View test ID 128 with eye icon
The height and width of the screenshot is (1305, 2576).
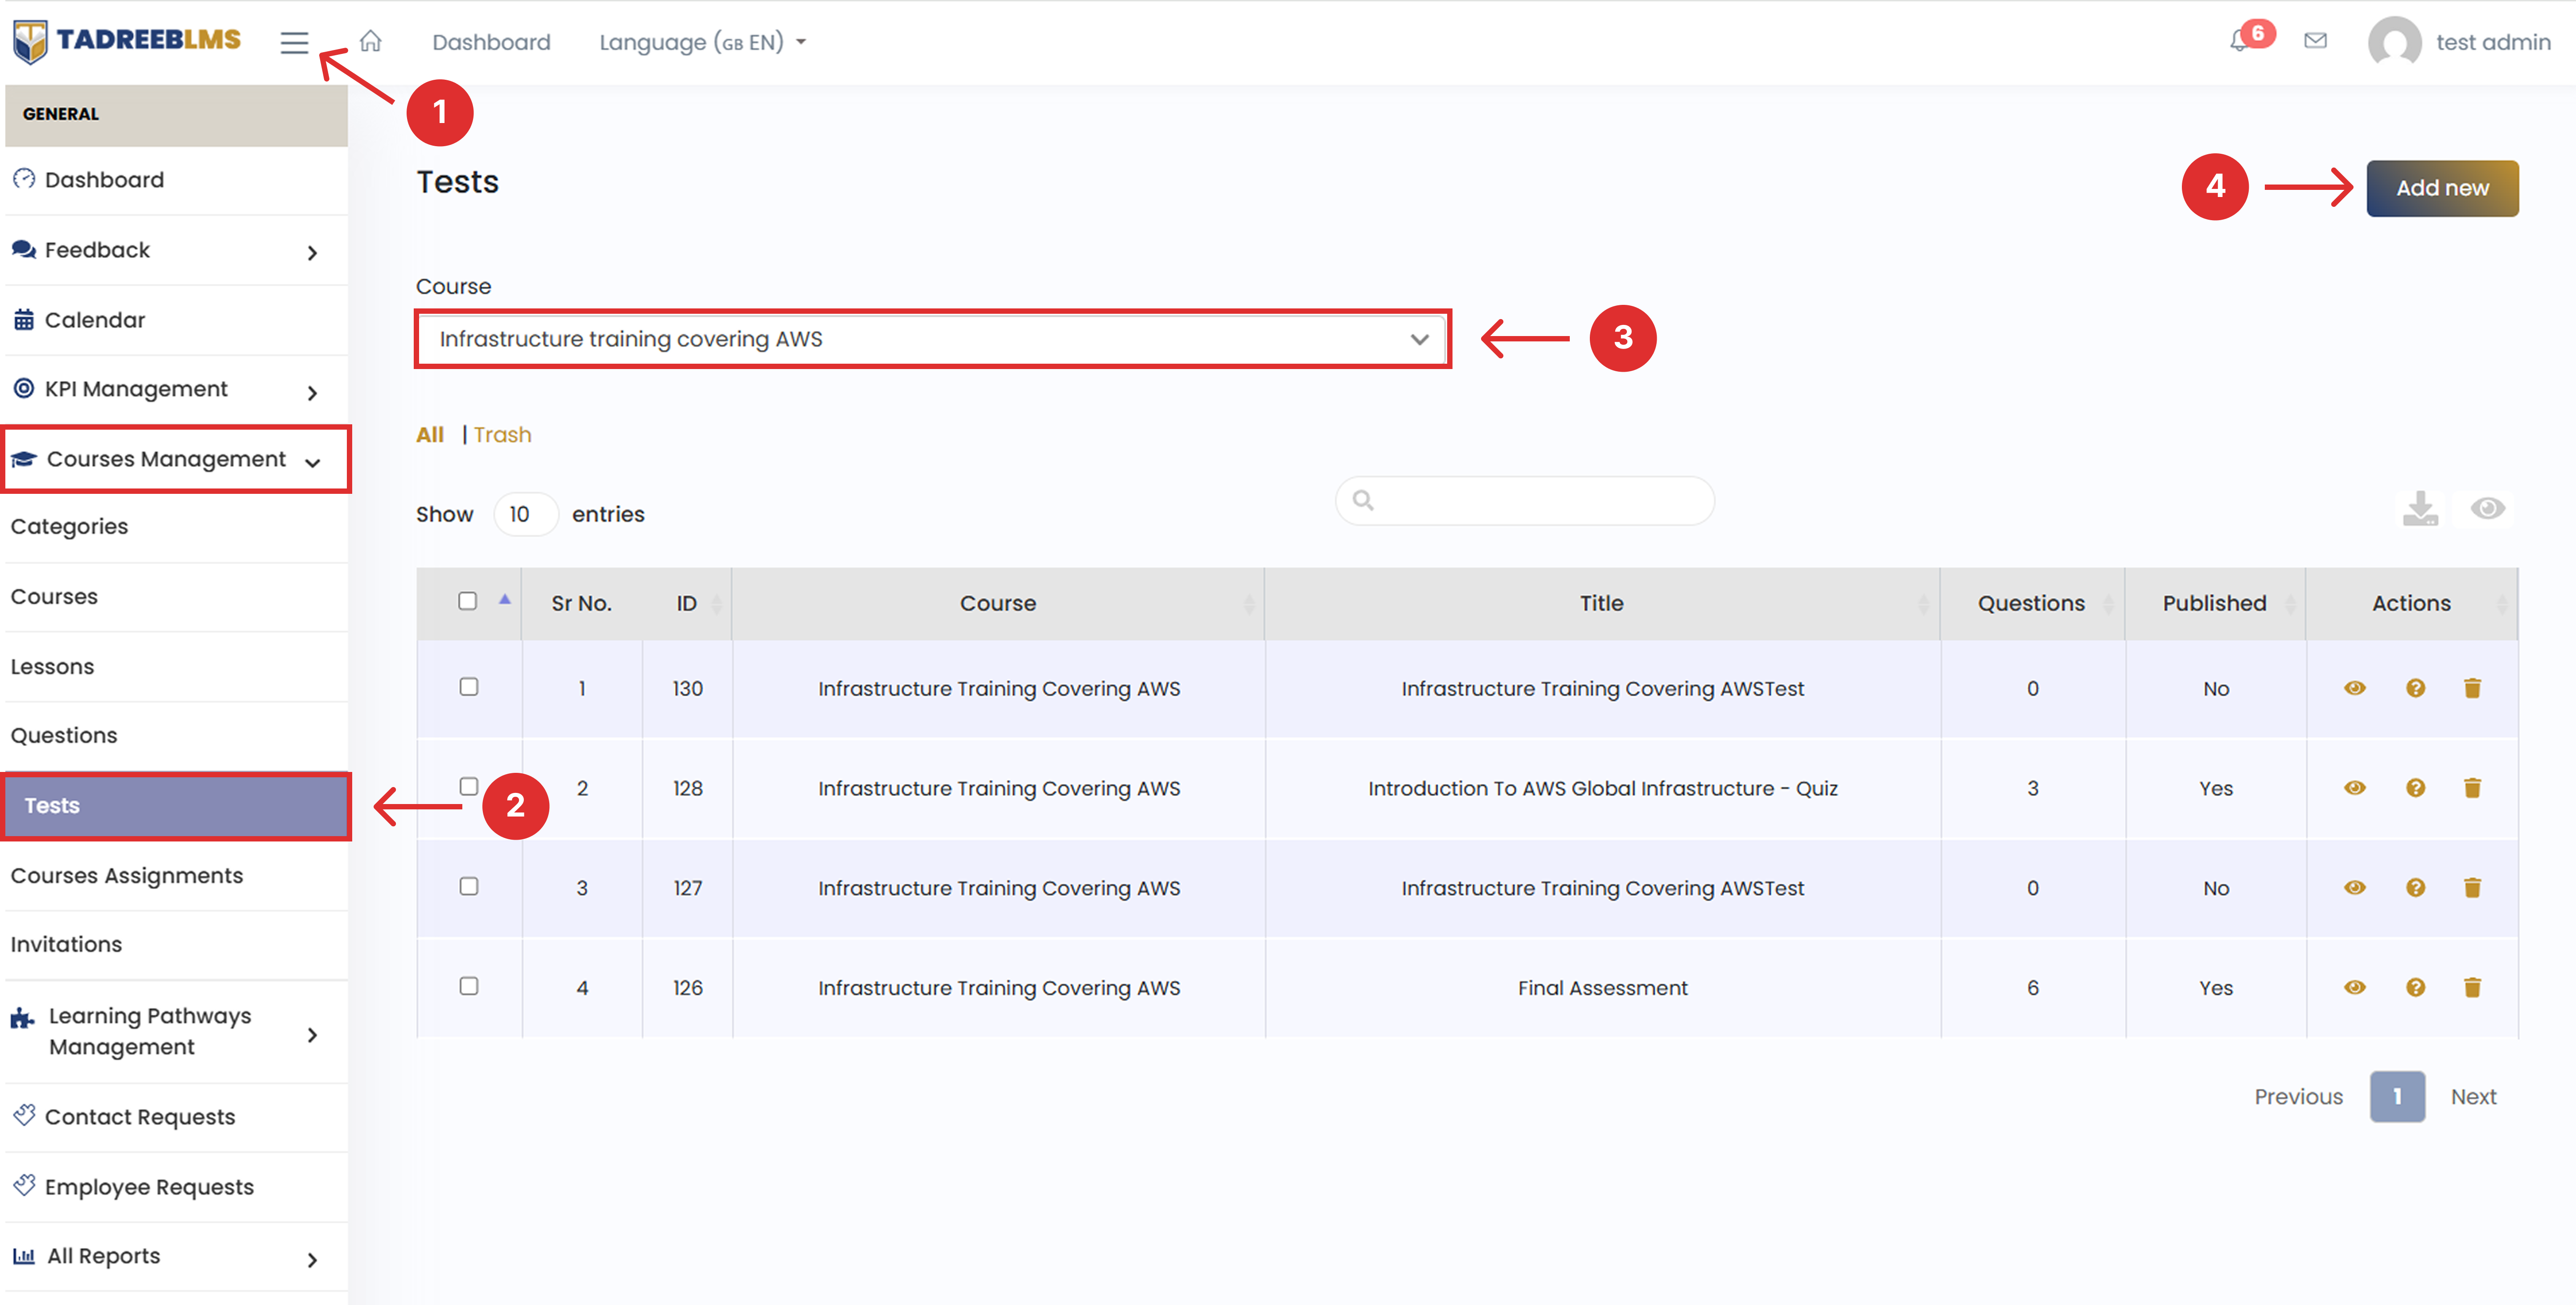(2355, 788)
